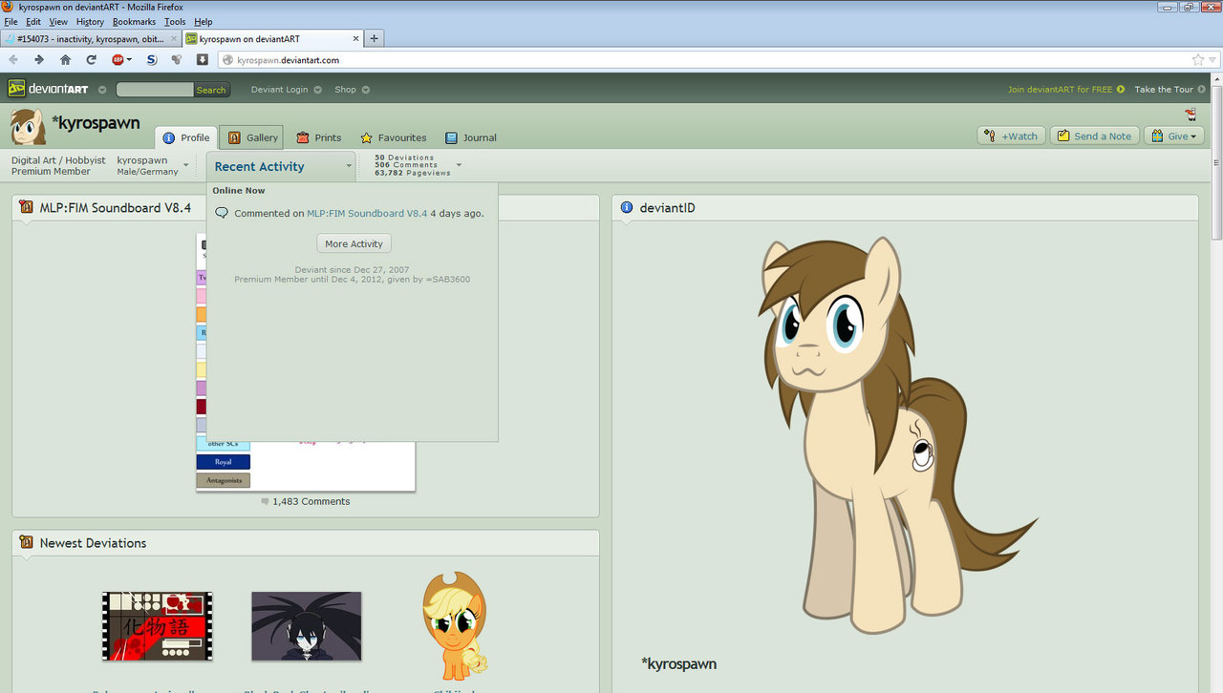Switch to the Profile tab
The width and height of the screenshot is (1223, 693).
pyautogui.click(x=185, y=137)
